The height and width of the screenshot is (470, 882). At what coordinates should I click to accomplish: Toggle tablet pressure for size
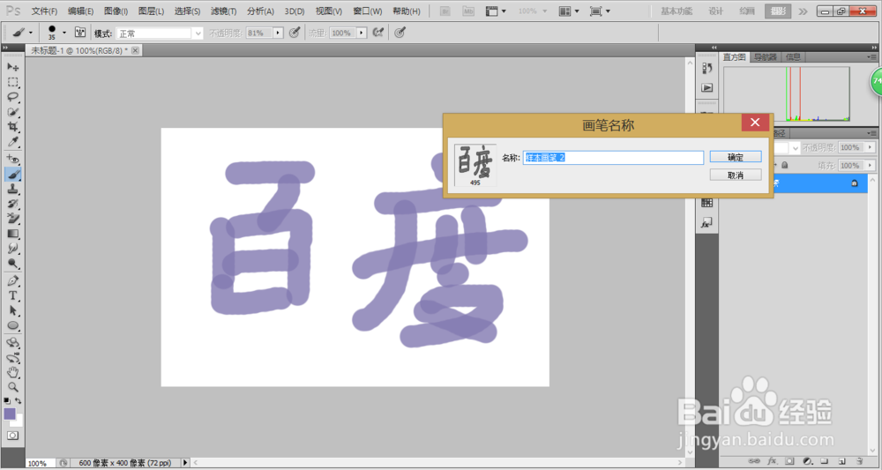tap(400, 33)
